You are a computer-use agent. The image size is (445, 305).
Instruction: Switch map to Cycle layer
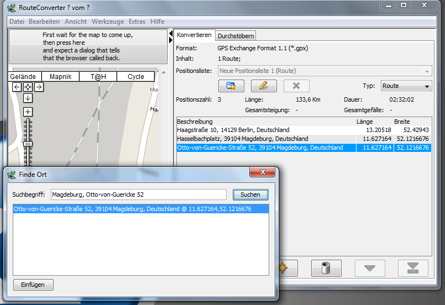tap(135, 77)
